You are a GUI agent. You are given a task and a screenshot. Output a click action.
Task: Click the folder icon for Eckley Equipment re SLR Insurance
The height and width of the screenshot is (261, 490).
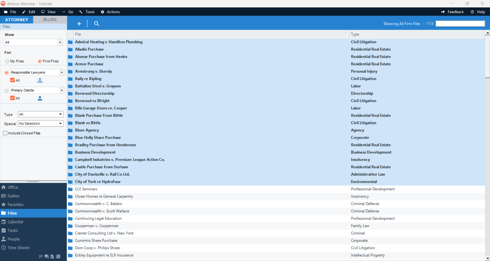(70, 255)
